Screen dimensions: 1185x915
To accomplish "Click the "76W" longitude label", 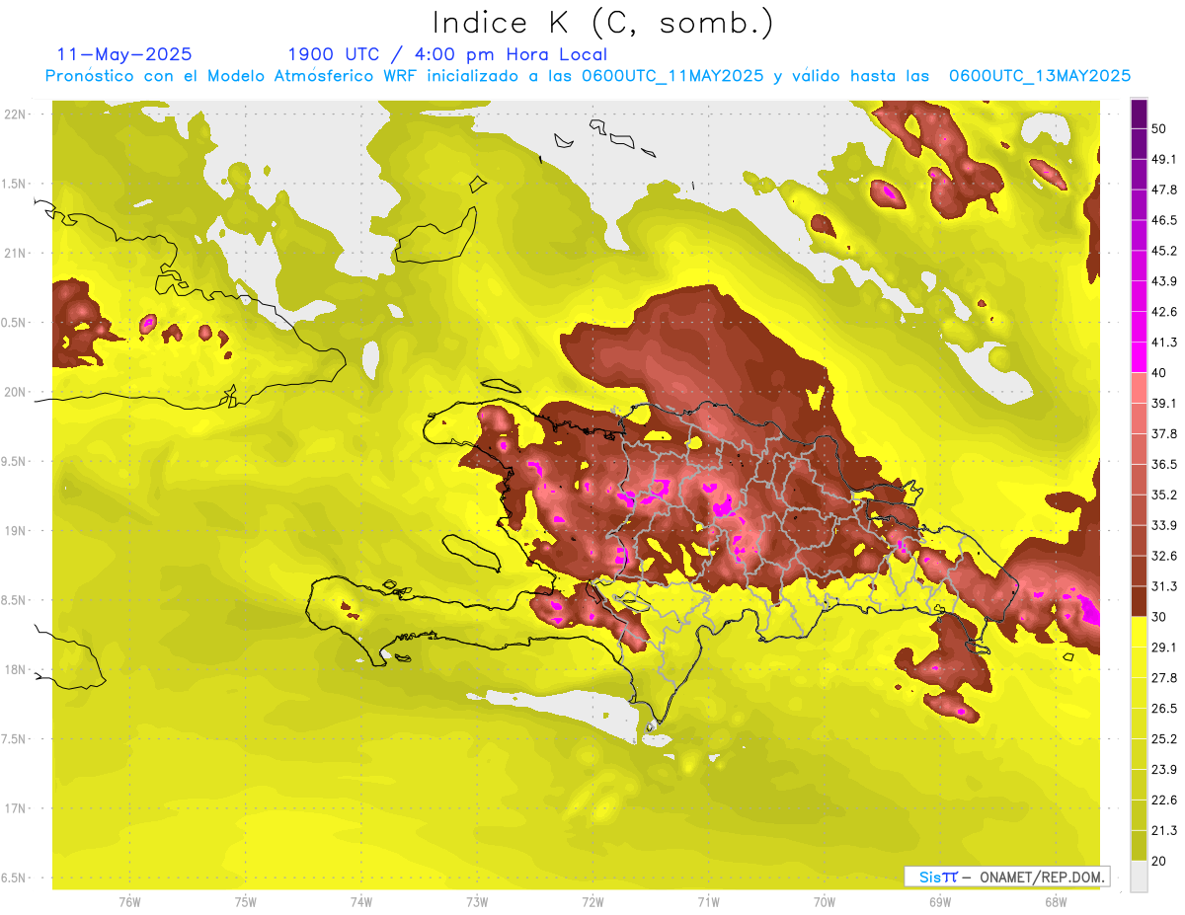I will click(x=129, y=902).
